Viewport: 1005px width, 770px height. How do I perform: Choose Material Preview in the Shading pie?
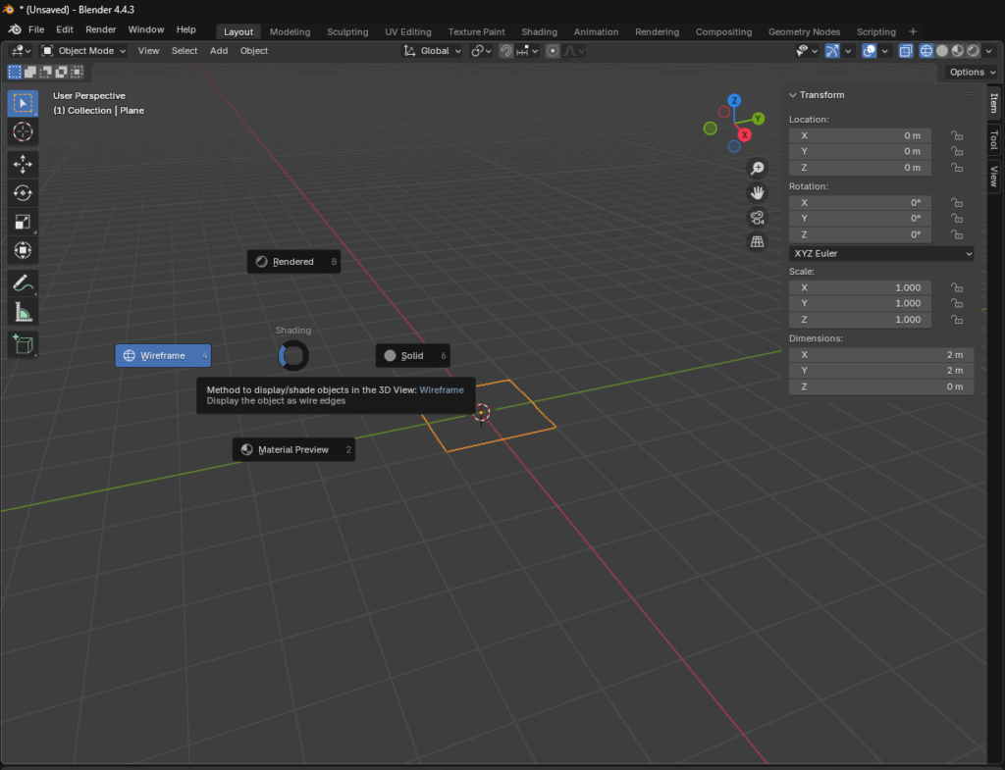click(293, 449)
